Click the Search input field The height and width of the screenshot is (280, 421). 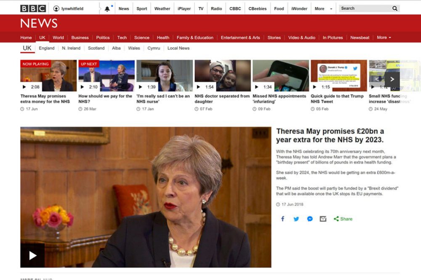(x=365, y=8)
